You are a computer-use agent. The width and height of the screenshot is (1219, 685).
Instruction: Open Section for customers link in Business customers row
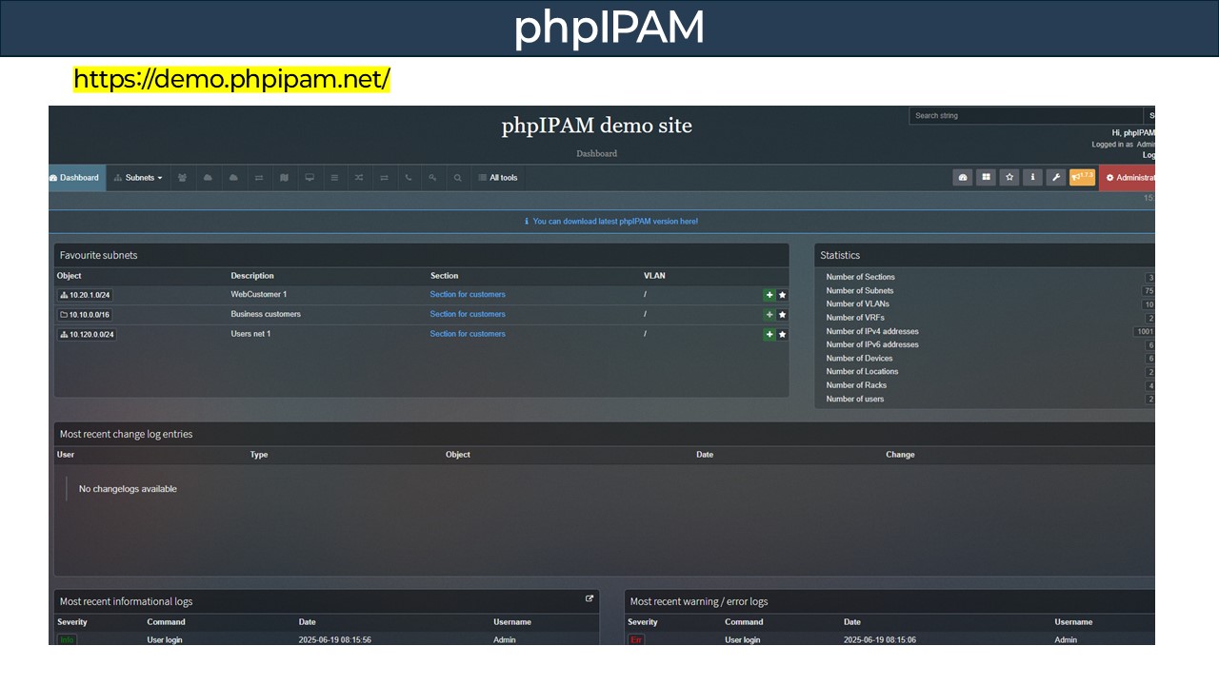[x=468, y=314]
